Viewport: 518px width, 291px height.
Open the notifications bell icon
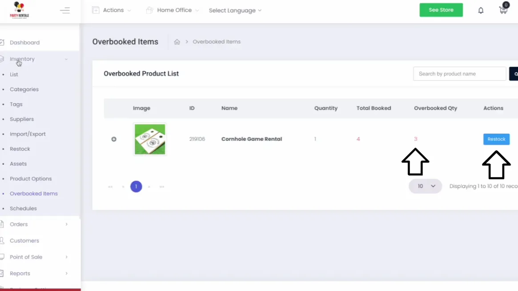pyautogui.click(x=481, y=10)
